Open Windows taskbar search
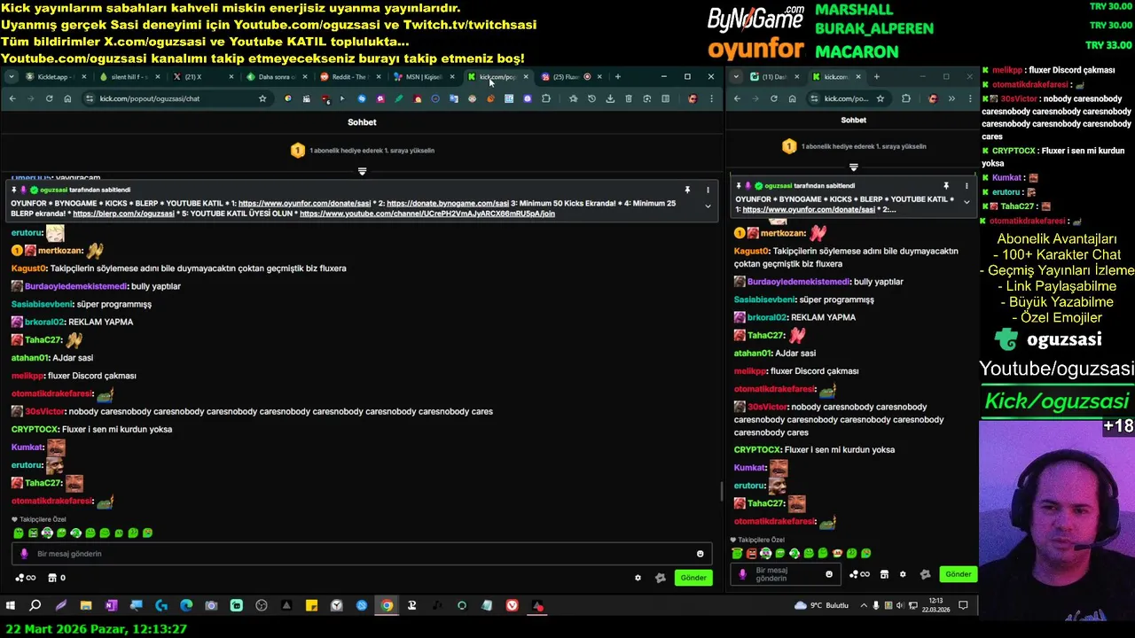This screenshot has width=1135, height=638. point(35,606)
